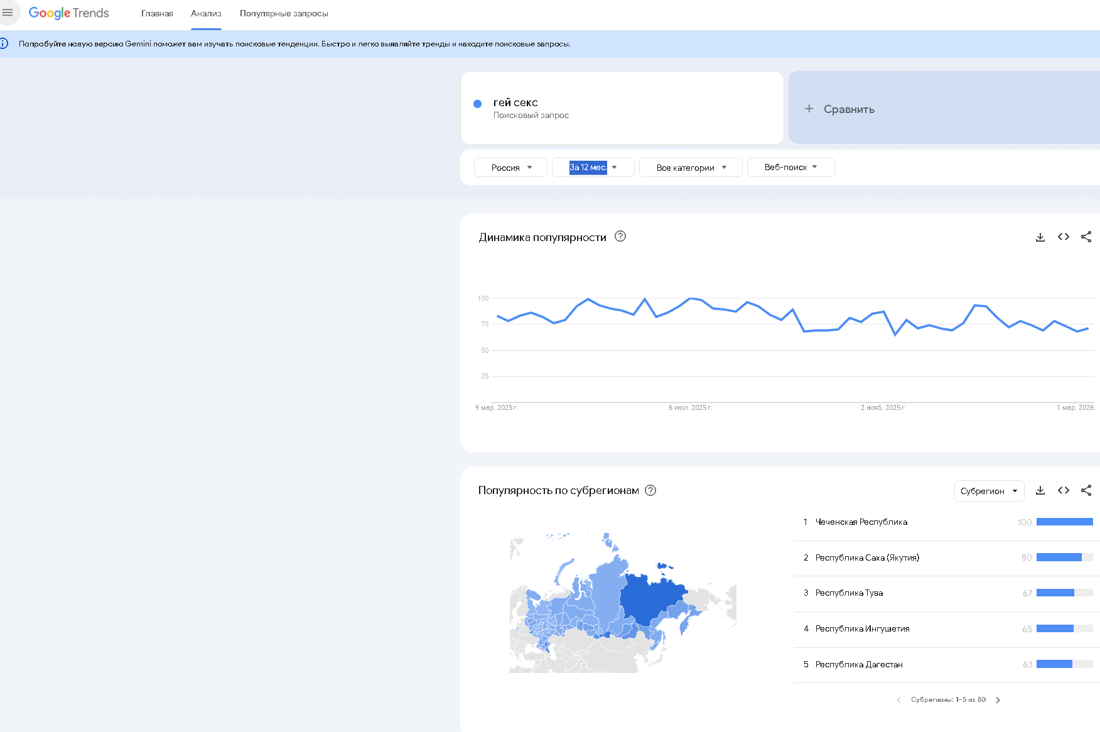Viewport: 1100px width, 732px height.
Task: Switch to the Главная tab
Action: pyautogui.click(x=157, y=14)
